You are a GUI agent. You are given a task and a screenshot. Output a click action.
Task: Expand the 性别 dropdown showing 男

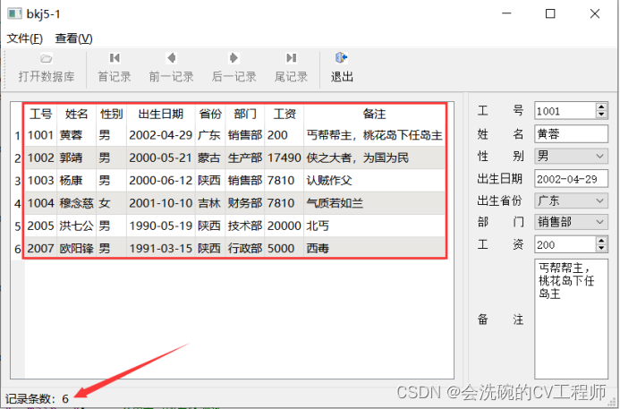point(571,157)
